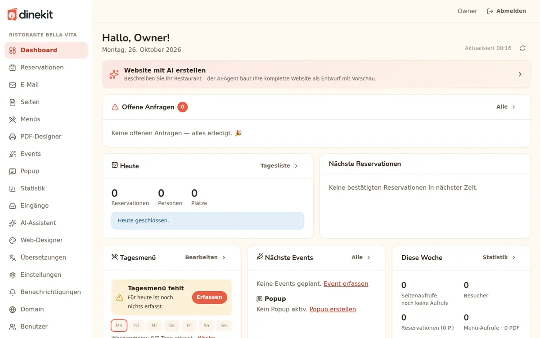Select the Sa weekday toggle

click(207, 325)
